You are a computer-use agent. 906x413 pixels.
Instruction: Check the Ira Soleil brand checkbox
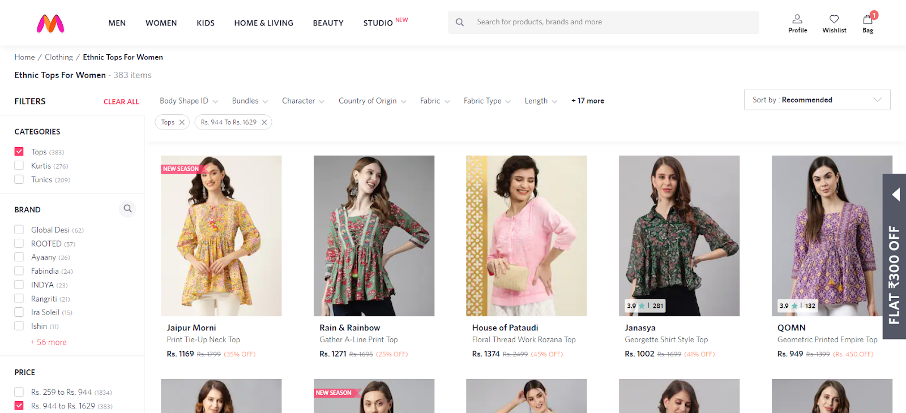19,312
